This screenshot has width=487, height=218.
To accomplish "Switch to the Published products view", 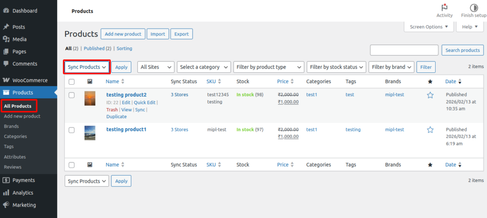I will [94, 49].
